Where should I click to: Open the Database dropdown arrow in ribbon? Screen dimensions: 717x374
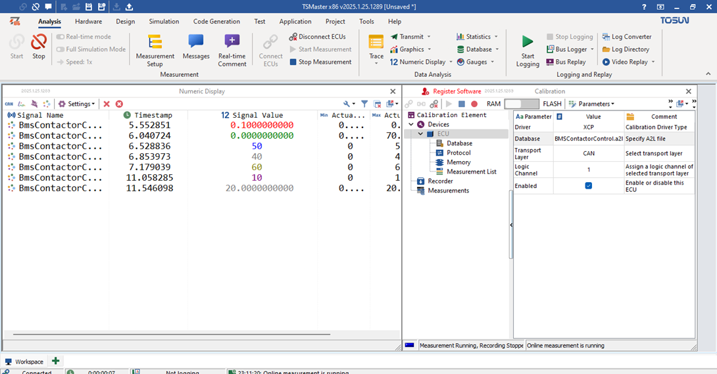coord(497,49)
